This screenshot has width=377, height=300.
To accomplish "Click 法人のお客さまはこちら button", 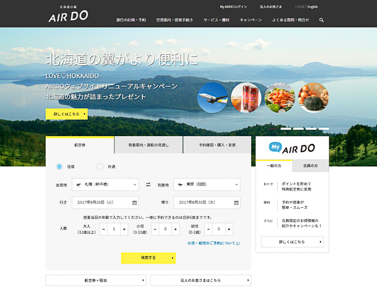I will (x=201, y=280).
